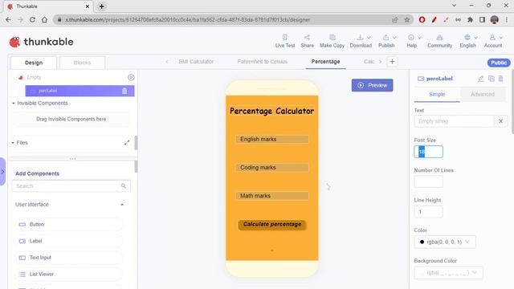Click the target icon beside Empty in the tree

(x=131, y=77)
